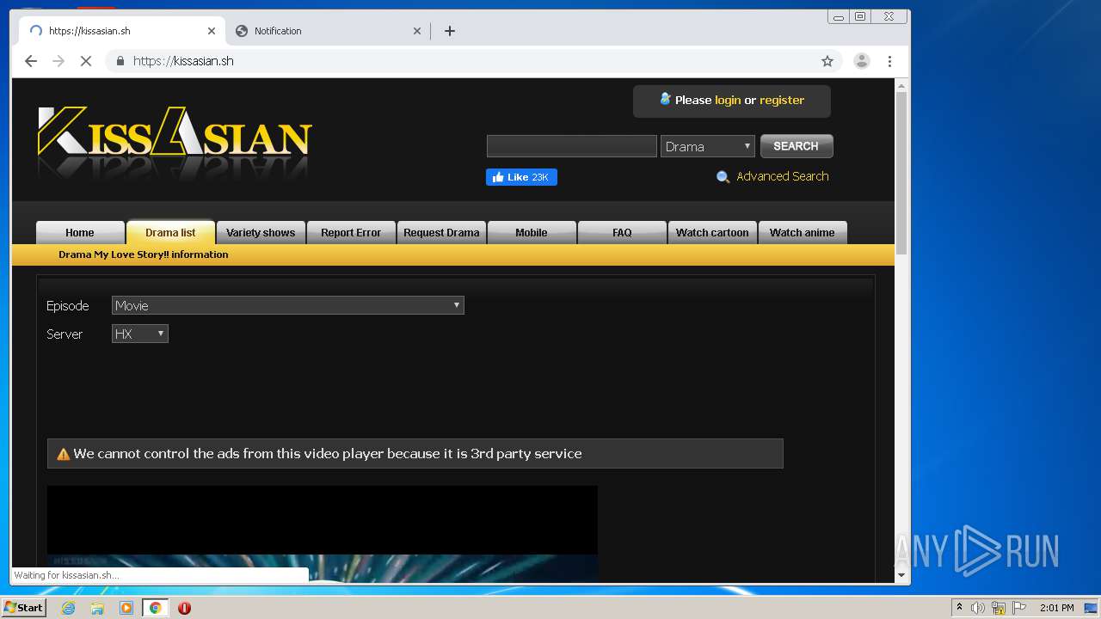
Task: Click the padlock site info icon
Action: pyautogui.click(x=120, y=61)
